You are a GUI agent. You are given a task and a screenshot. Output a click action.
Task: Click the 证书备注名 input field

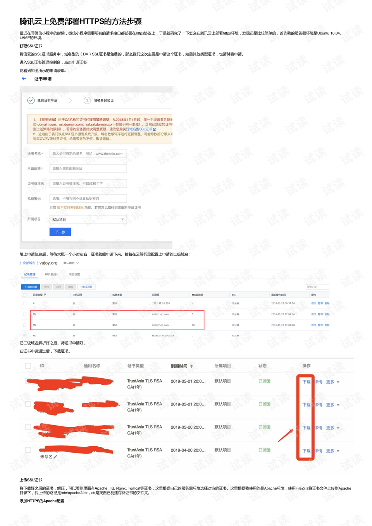click(88, 183)
